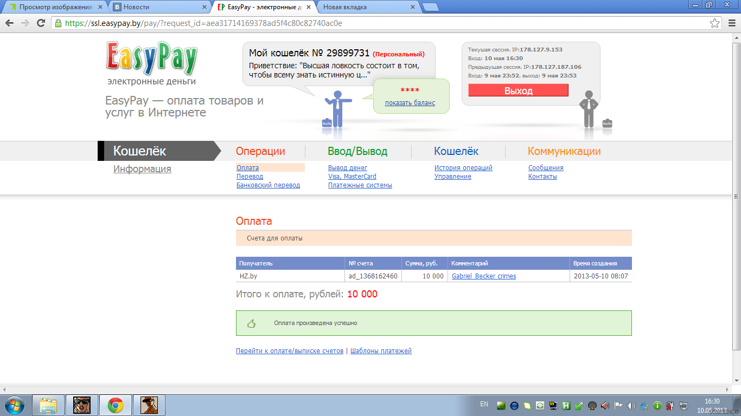
Task: Open the Ввод/Вывод menu heading
Action: click(x=357, y=151)
